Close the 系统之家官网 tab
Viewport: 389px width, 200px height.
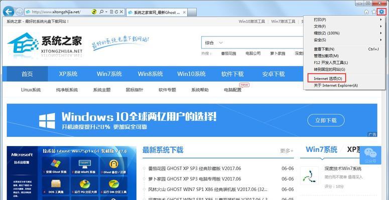[x=185, y=12]
